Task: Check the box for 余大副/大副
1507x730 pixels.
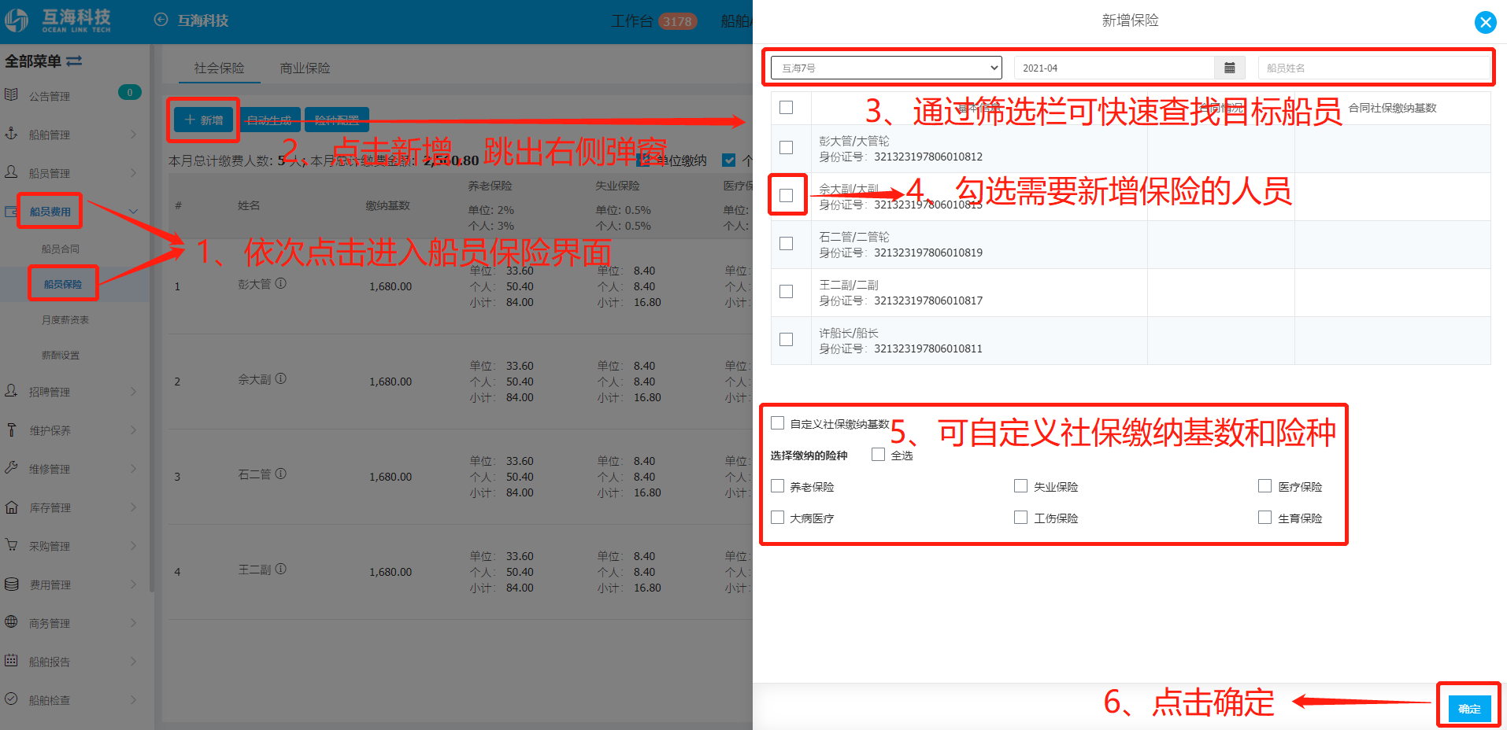Action: (786, 195)
